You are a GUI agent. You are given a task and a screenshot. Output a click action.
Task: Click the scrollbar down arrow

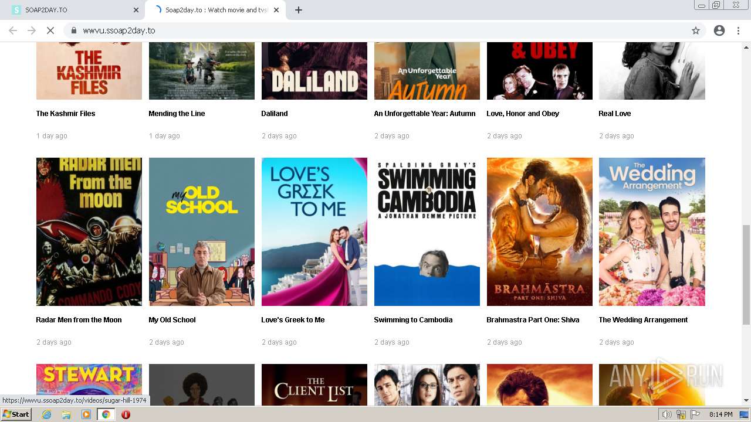tap(746, 401)
